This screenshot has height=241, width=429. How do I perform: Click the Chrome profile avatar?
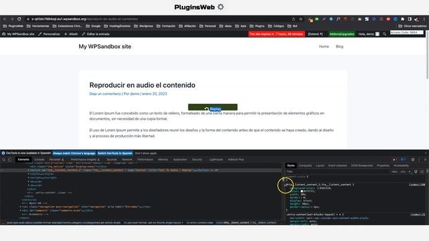(x=417, y=19)
